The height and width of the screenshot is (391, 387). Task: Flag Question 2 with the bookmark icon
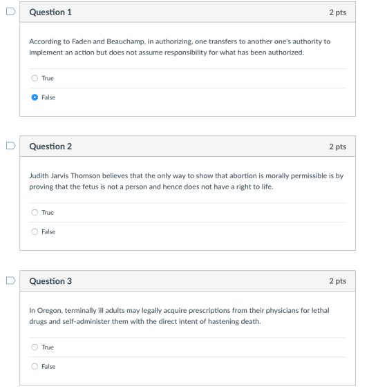[x=11, y=146]
